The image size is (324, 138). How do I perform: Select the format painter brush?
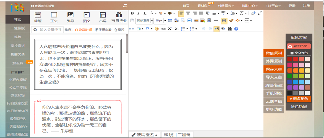(231, 20)
